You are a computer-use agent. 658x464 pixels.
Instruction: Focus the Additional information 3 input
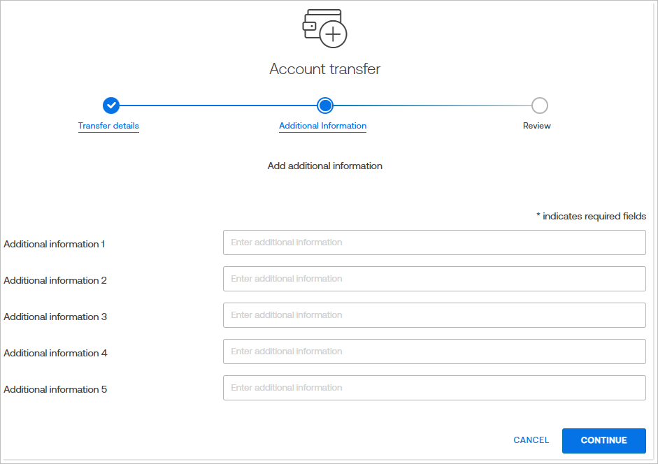point(434,314)
